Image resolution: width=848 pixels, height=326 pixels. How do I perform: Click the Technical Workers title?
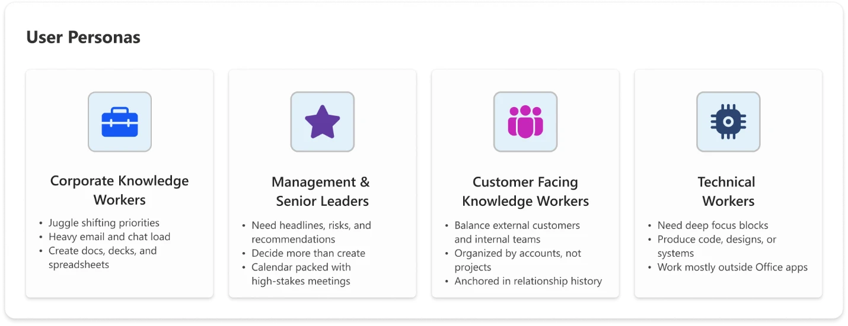[728, 192]
